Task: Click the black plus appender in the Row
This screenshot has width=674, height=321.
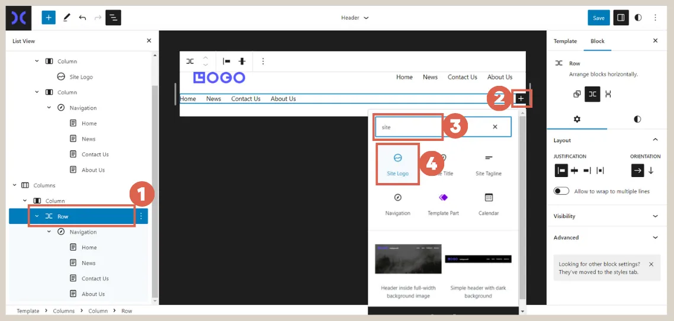Action: 521,99
